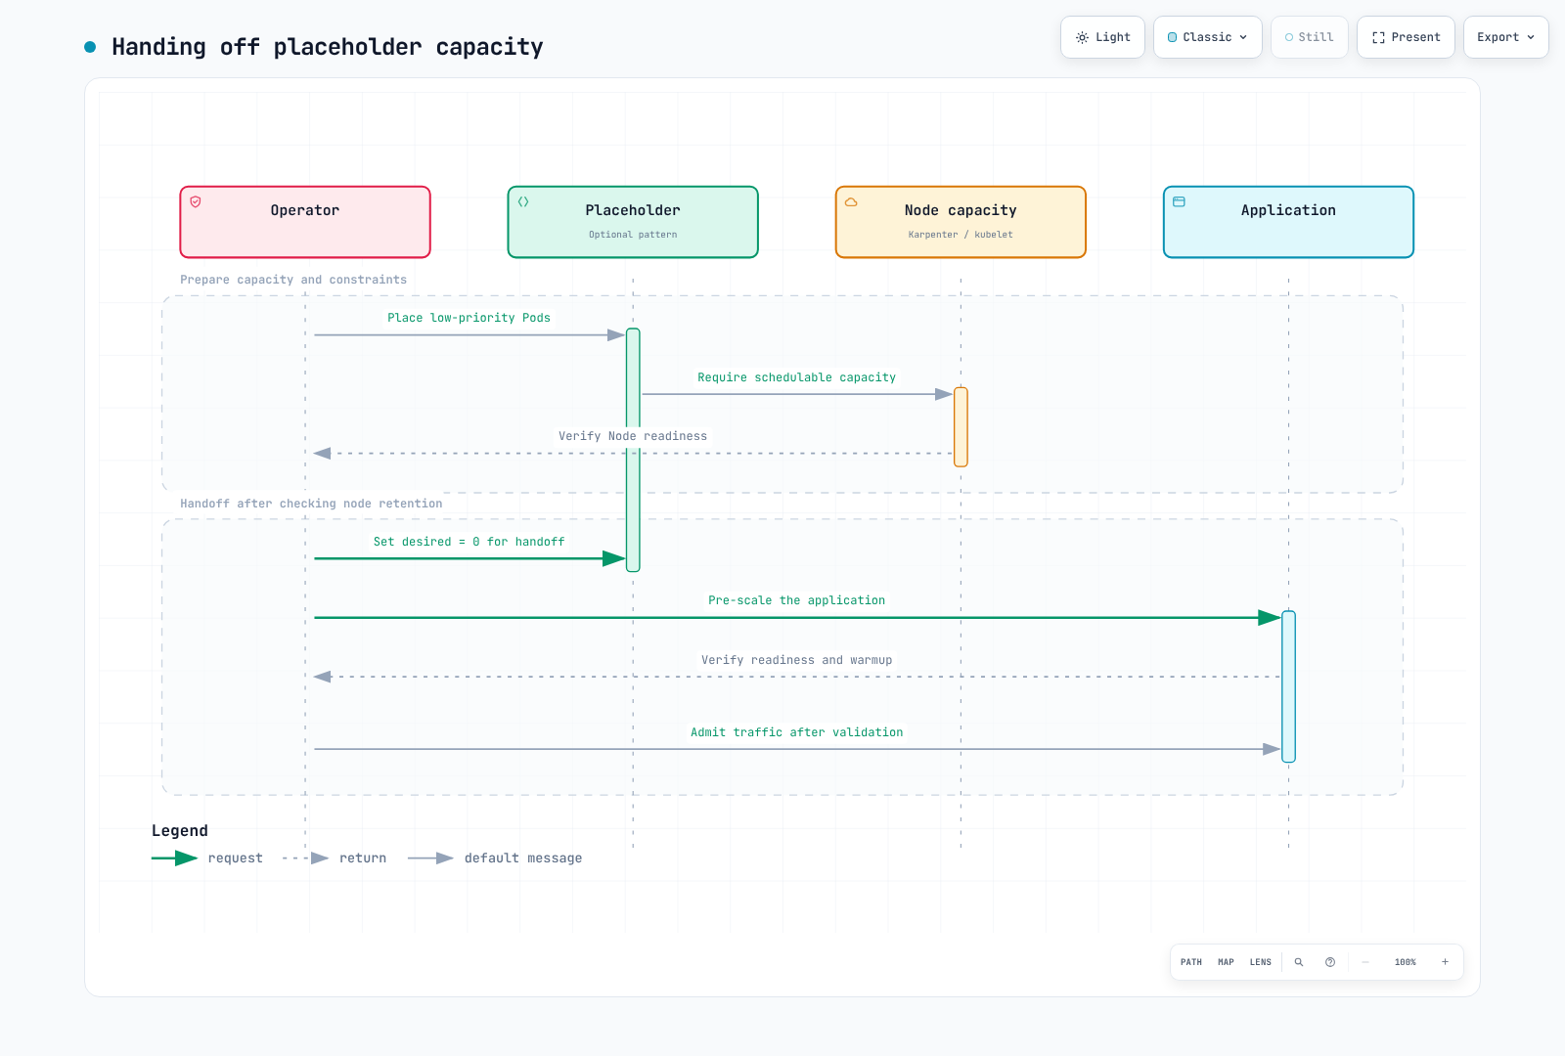Toggle the Still animation button
This screenshot has width=1565, height=1056.
(x=1310, y=37)
